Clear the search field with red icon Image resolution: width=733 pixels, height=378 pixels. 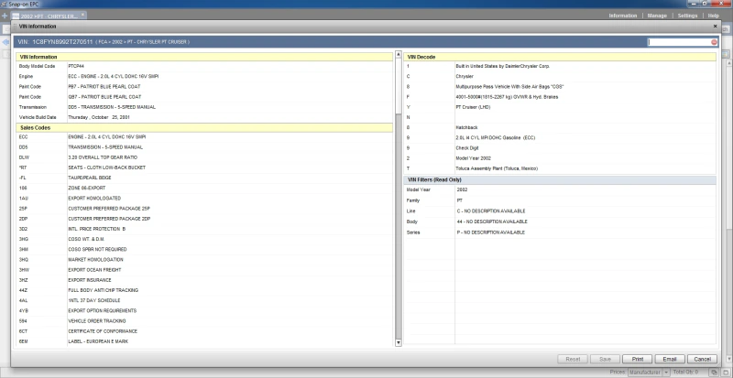(x=714, y=42)
